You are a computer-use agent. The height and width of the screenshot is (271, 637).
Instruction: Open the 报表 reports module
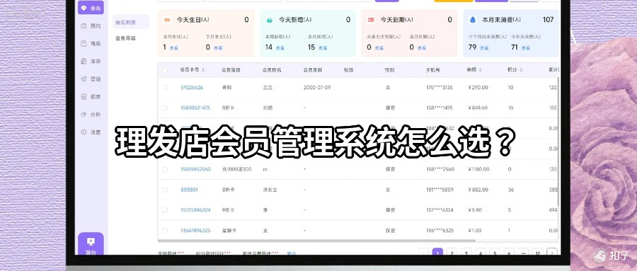pos(91,97)
